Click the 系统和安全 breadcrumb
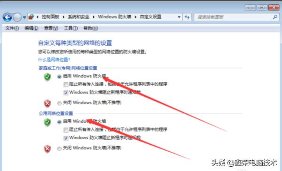 [x=78, y=17]
